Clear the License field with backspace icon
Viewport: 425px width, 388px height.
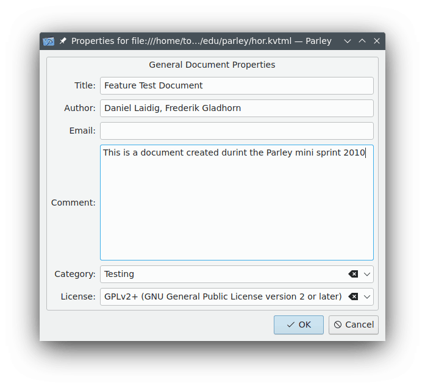(x=353, y=296)
